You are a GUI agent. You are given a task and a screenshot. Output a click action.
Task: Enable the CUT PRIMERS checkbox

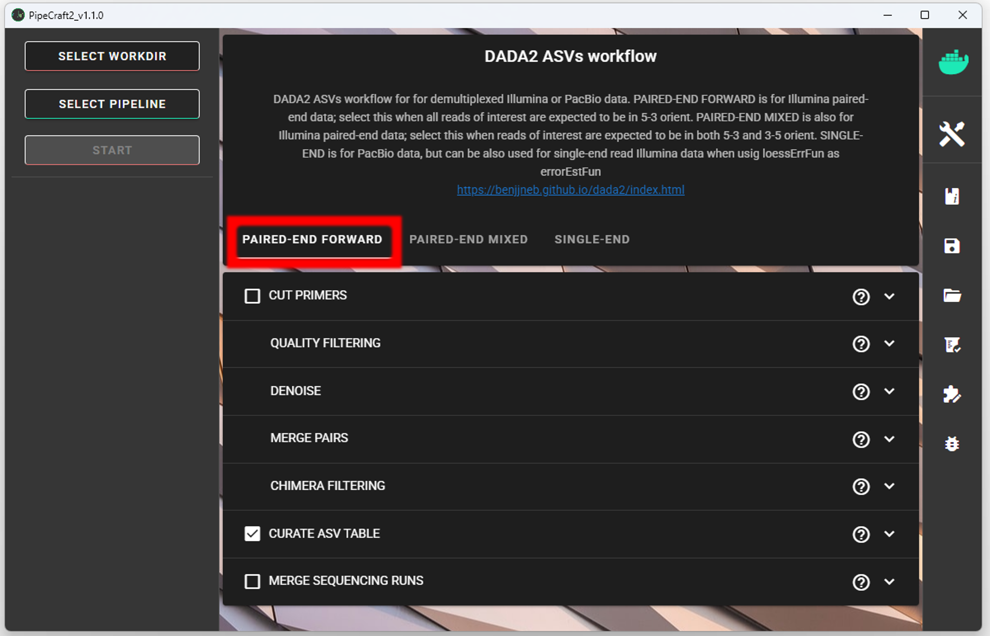[252, 296]
